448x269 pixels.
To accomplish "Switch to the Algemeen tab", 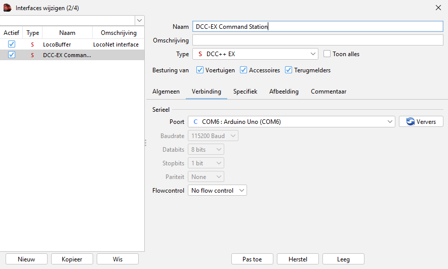I will pyautogui.click(x=166, y=92).
